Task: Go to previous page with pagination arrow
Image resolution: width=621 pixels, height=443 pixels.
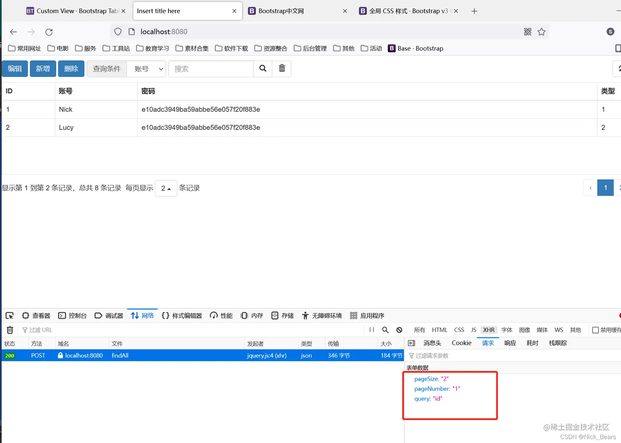Action: 590,188
